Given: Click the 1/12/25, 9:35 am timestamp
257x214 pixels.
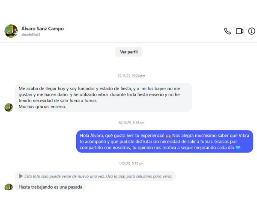Looking at the screenshot, I should click(x=131, y=163).
